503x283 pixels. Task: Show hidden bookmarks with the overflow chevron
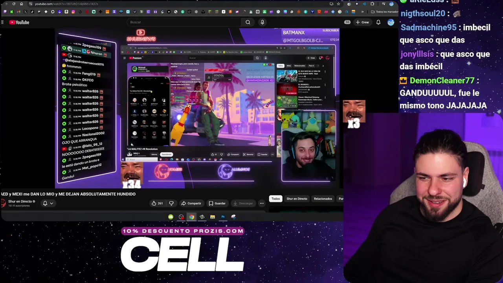point(362,12)
